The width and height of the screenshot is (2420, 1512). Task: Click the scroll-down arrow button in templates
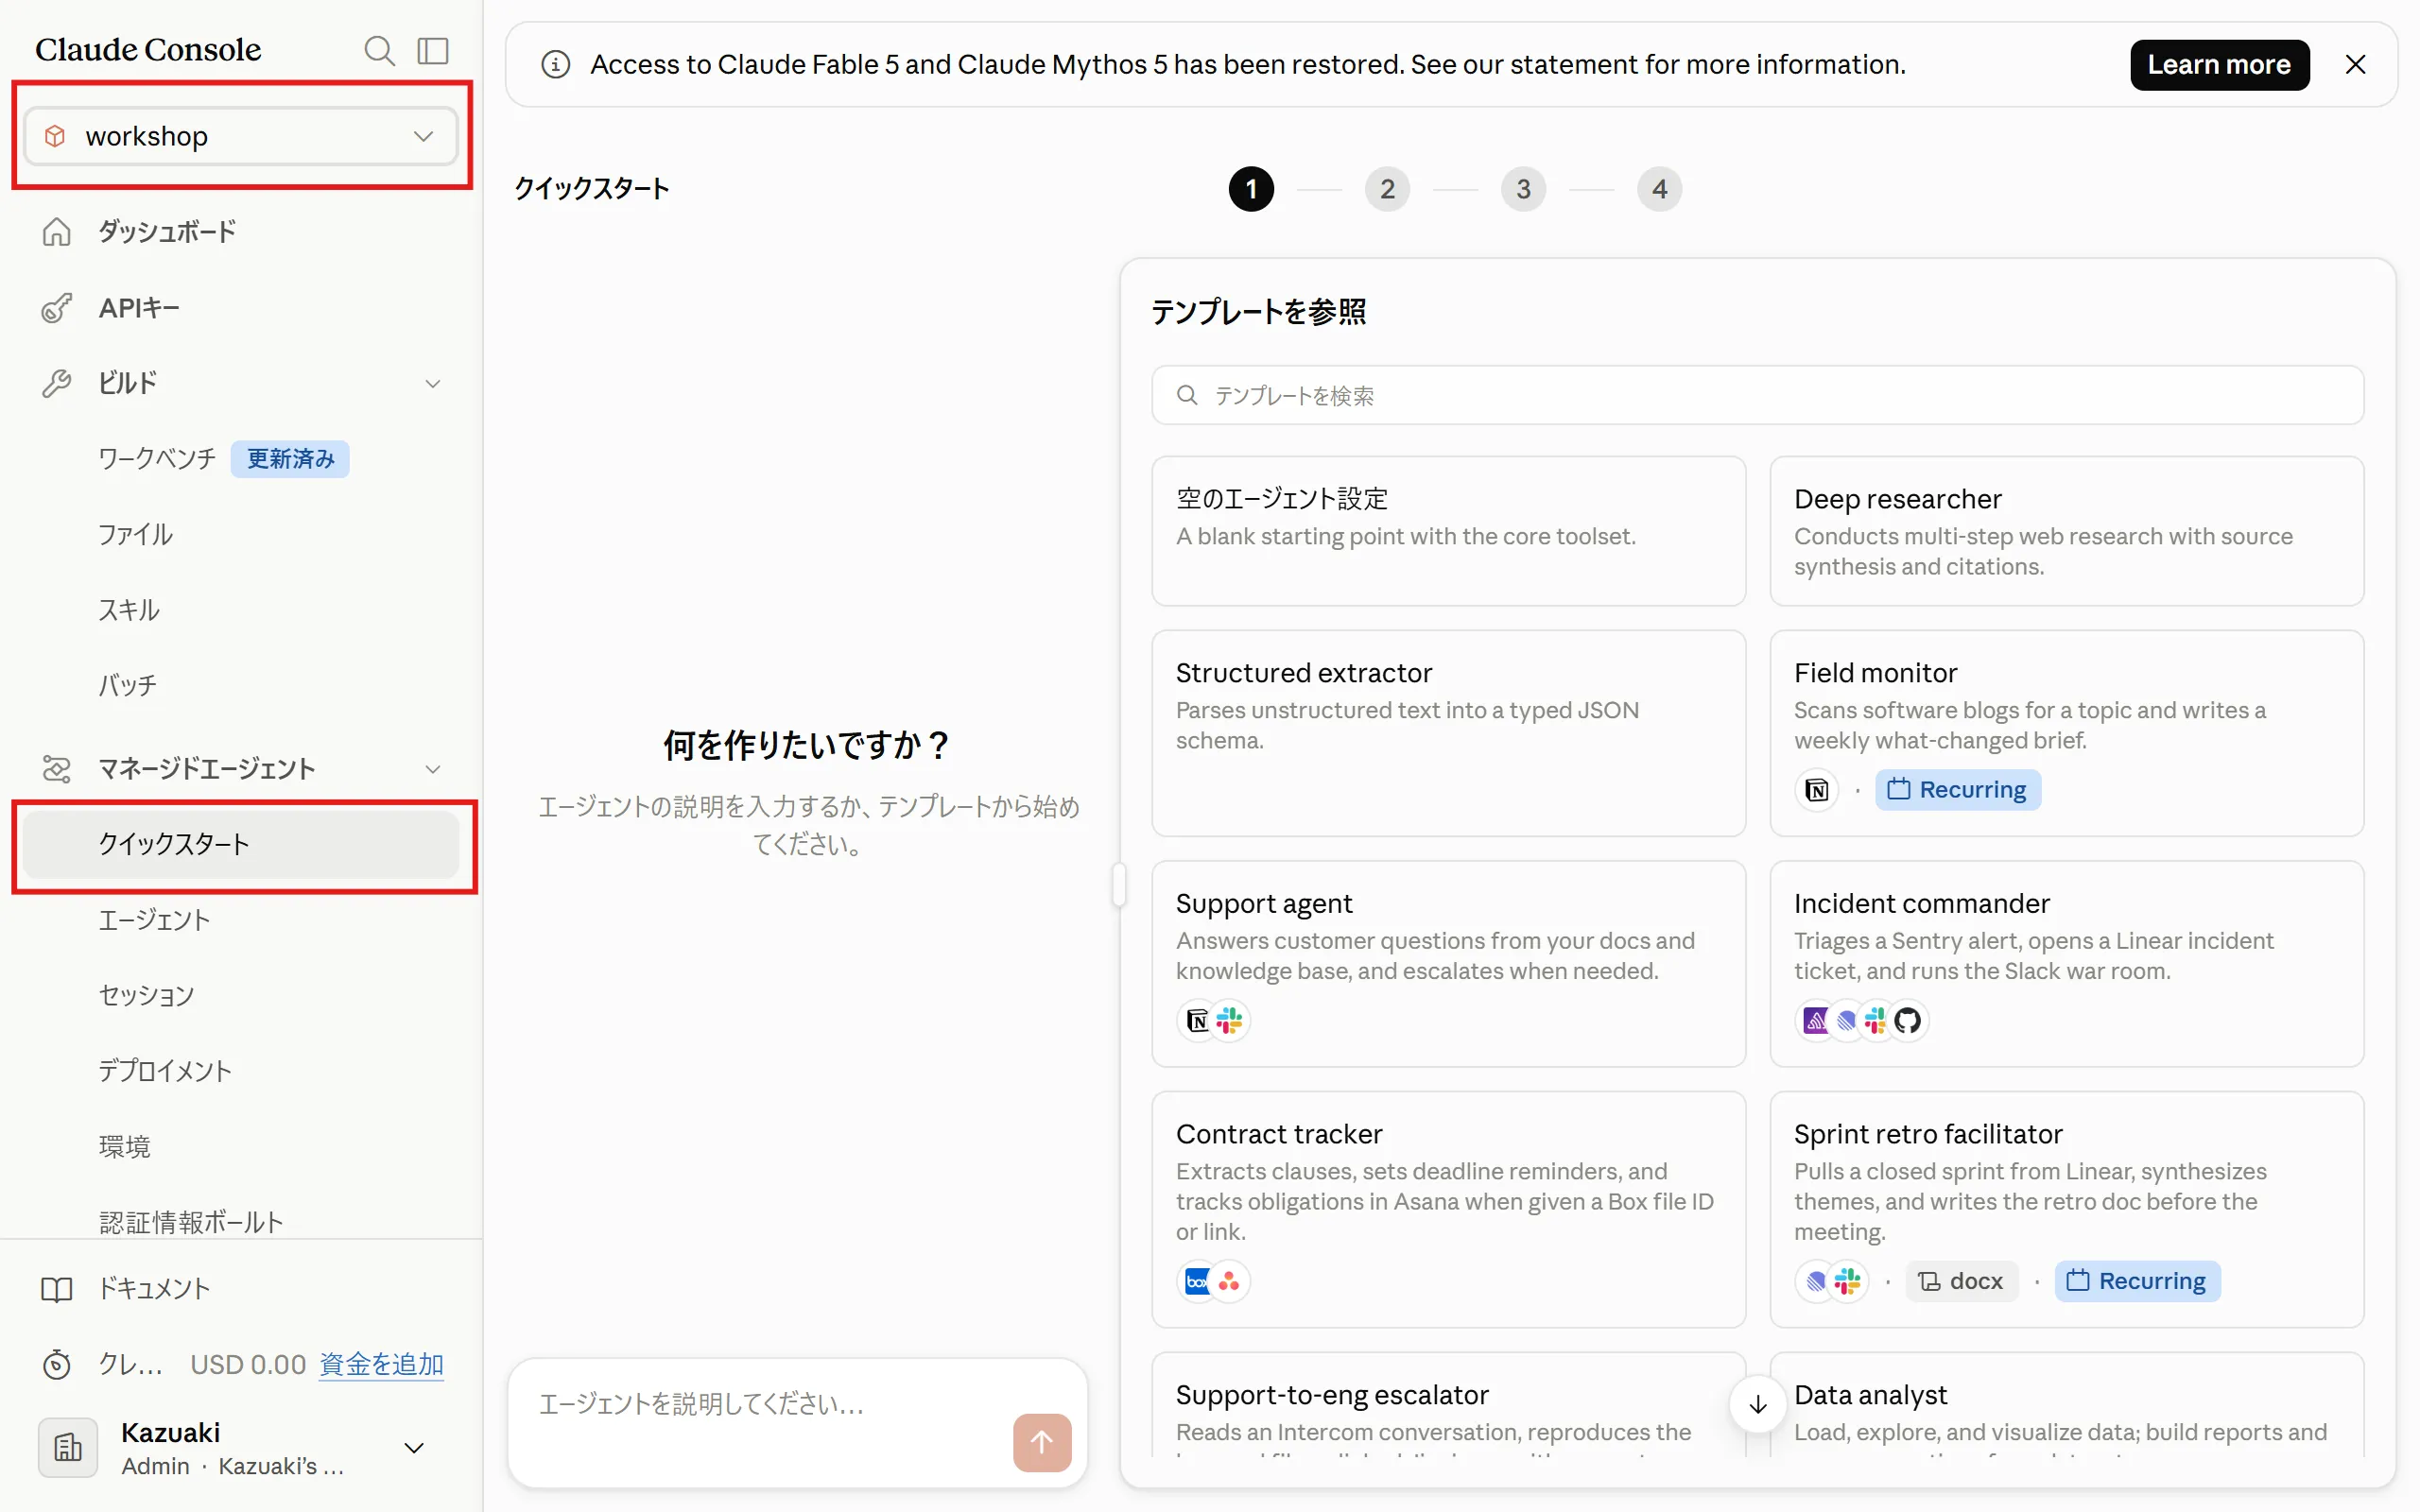(1758, 1405)
